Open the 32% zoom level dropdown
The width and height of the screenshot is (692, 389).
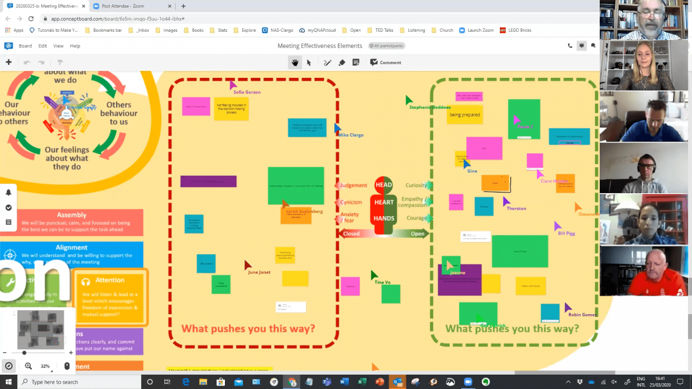click(x=45, y=366)
